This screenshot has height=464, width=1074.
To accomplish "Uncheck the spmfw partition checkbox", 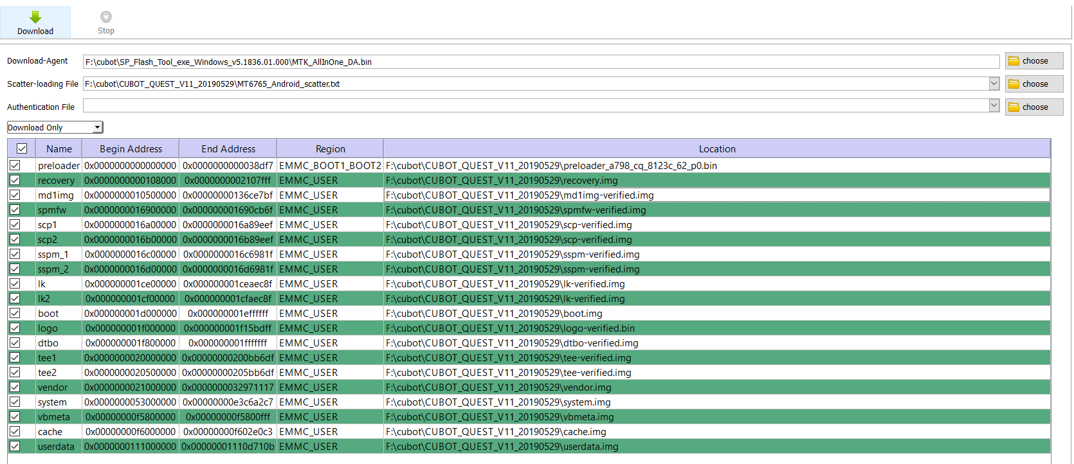I will [x=15, y=210].
